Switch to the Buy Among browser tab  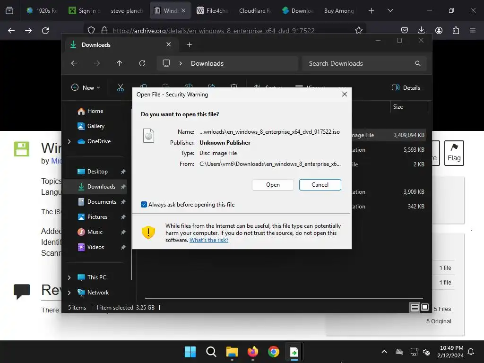[x=340, y=11]
